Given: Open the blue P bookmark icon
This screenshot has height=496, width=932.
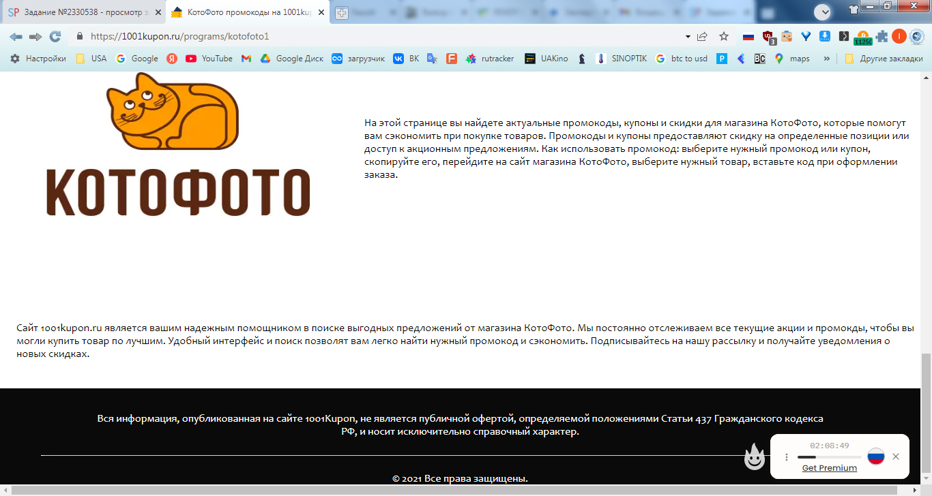Looking at the screenshot, I should [722, 59].
